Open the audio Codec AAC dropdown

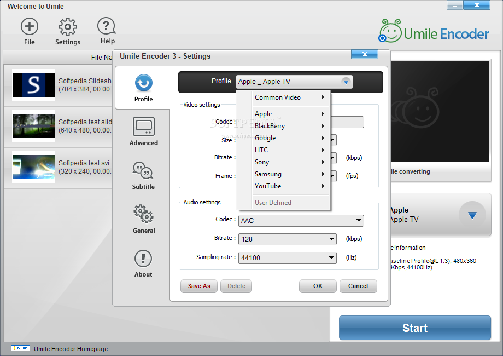click(301, 220)
